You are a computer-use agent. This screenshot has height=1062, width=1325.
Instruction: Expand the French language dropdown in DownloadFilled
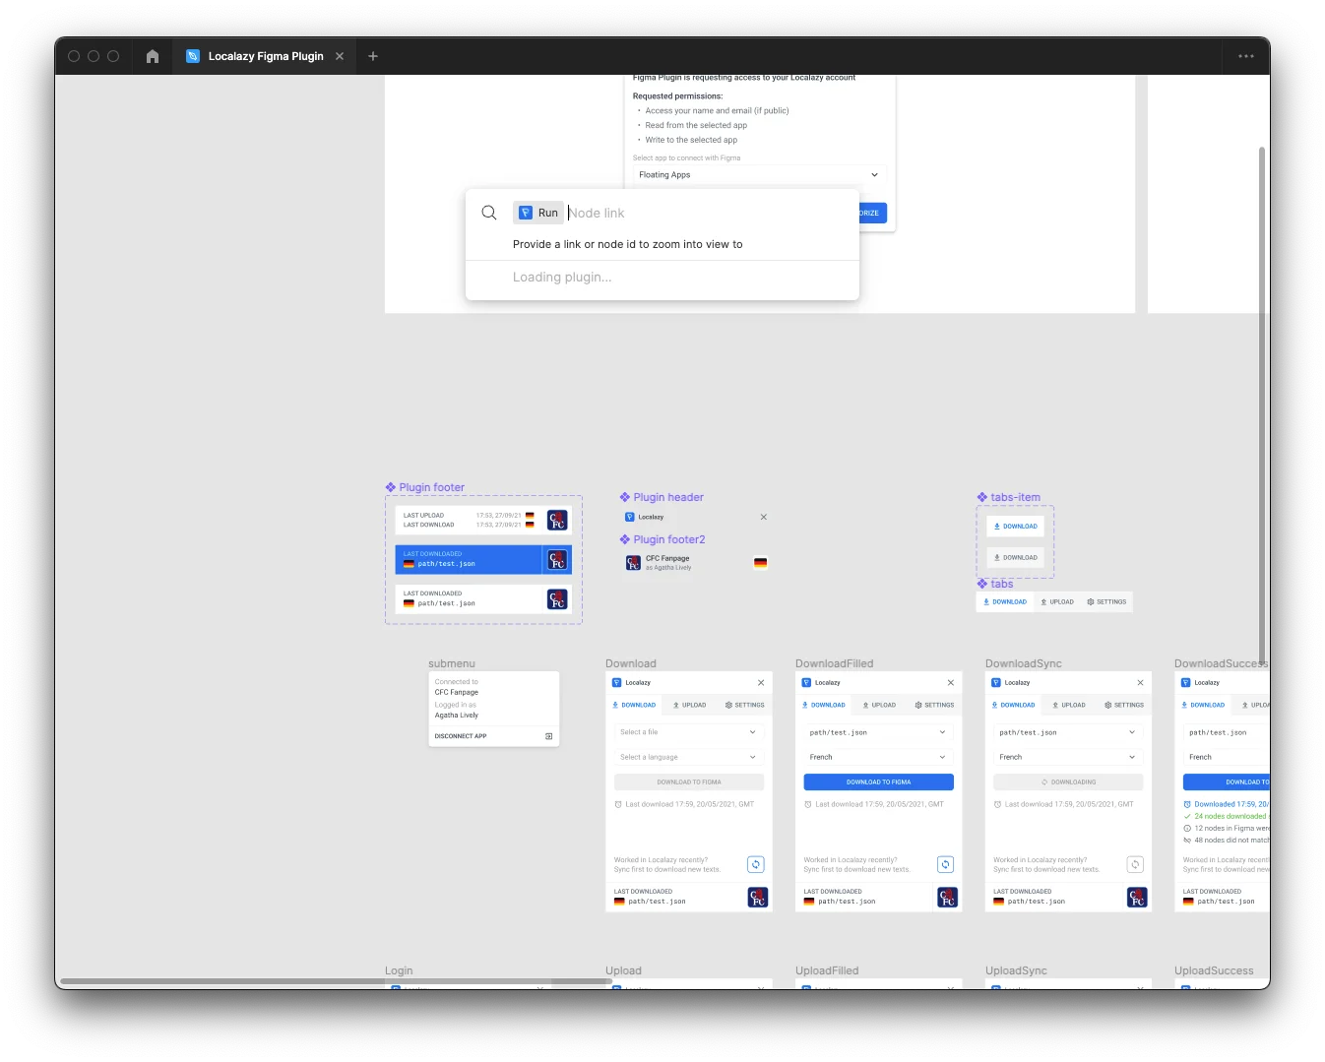(x=877, y=757)
